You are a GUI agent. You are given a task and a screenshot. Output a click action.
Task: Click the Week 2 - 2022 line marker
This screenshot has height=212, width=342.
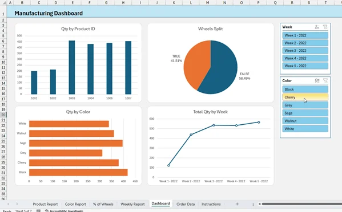point(191,134)
